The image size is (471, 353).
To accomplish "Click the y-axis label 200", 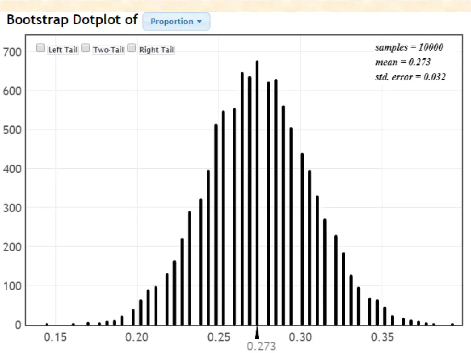I will (12, 247).
